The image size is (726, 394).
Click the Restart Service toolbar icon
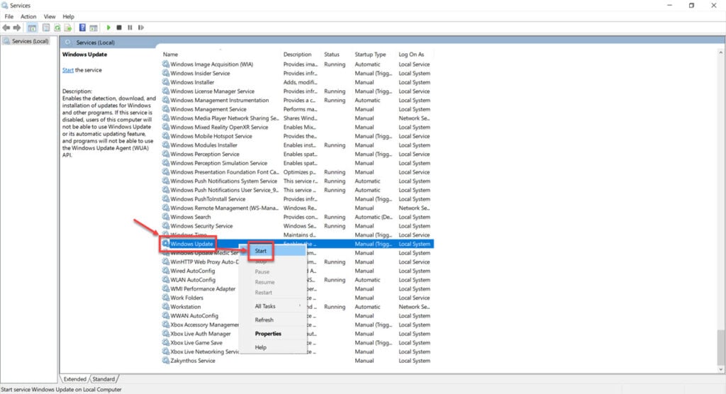[141, 28]
